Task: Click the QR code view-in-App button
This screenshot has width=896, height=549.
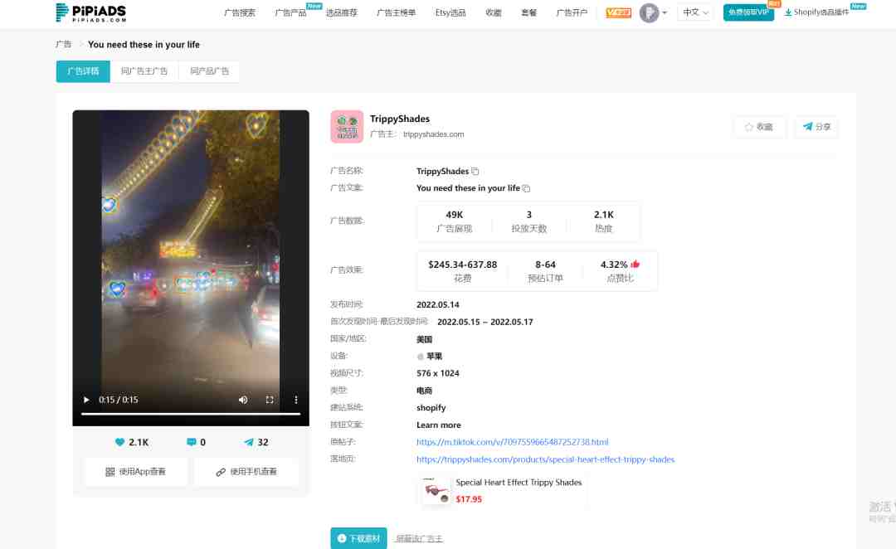Action: pos(136,472)
